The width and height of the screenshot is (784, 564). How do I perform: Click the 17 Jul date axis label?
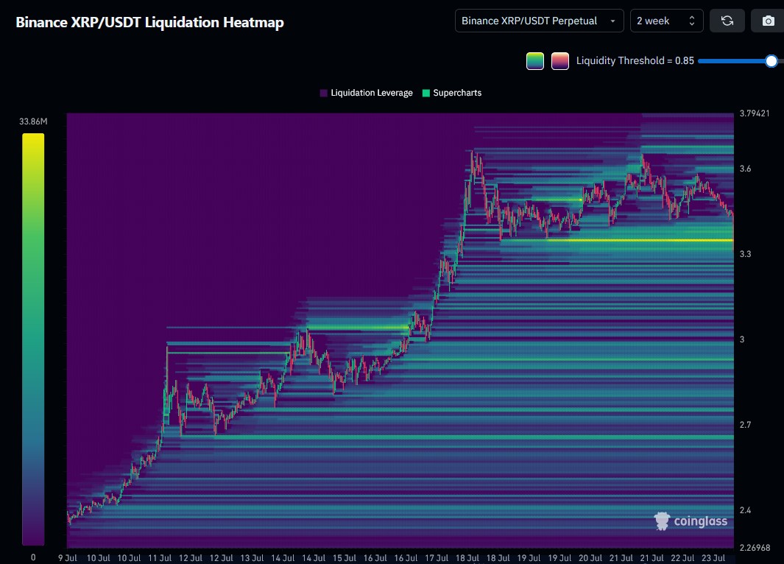coord(437,558)
